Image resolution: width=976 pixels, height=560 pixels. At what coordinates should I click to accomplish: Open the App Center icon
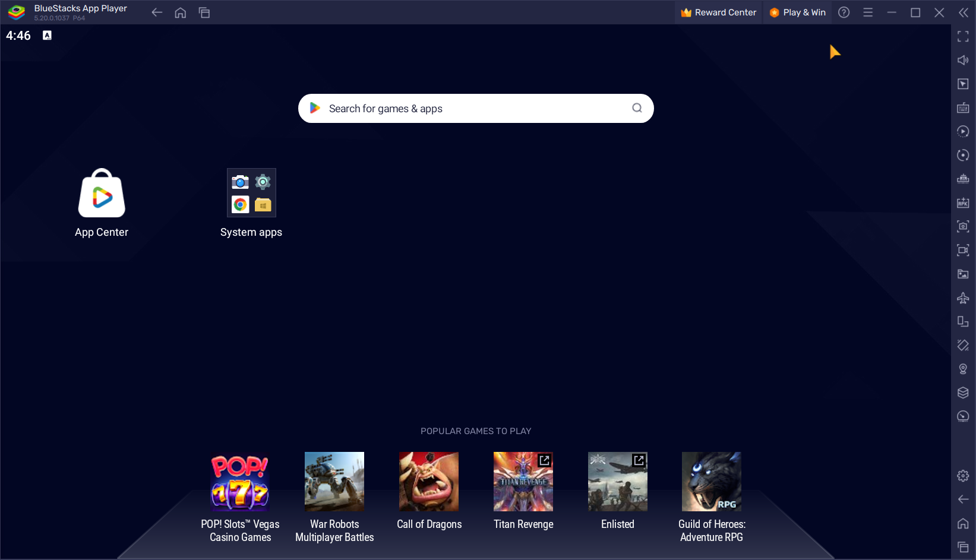point(102,193)
